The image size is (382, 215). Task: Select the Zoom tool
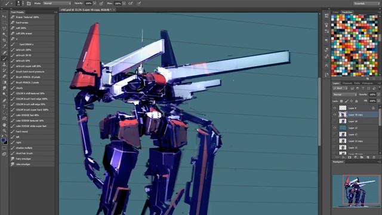pos(4,131)
